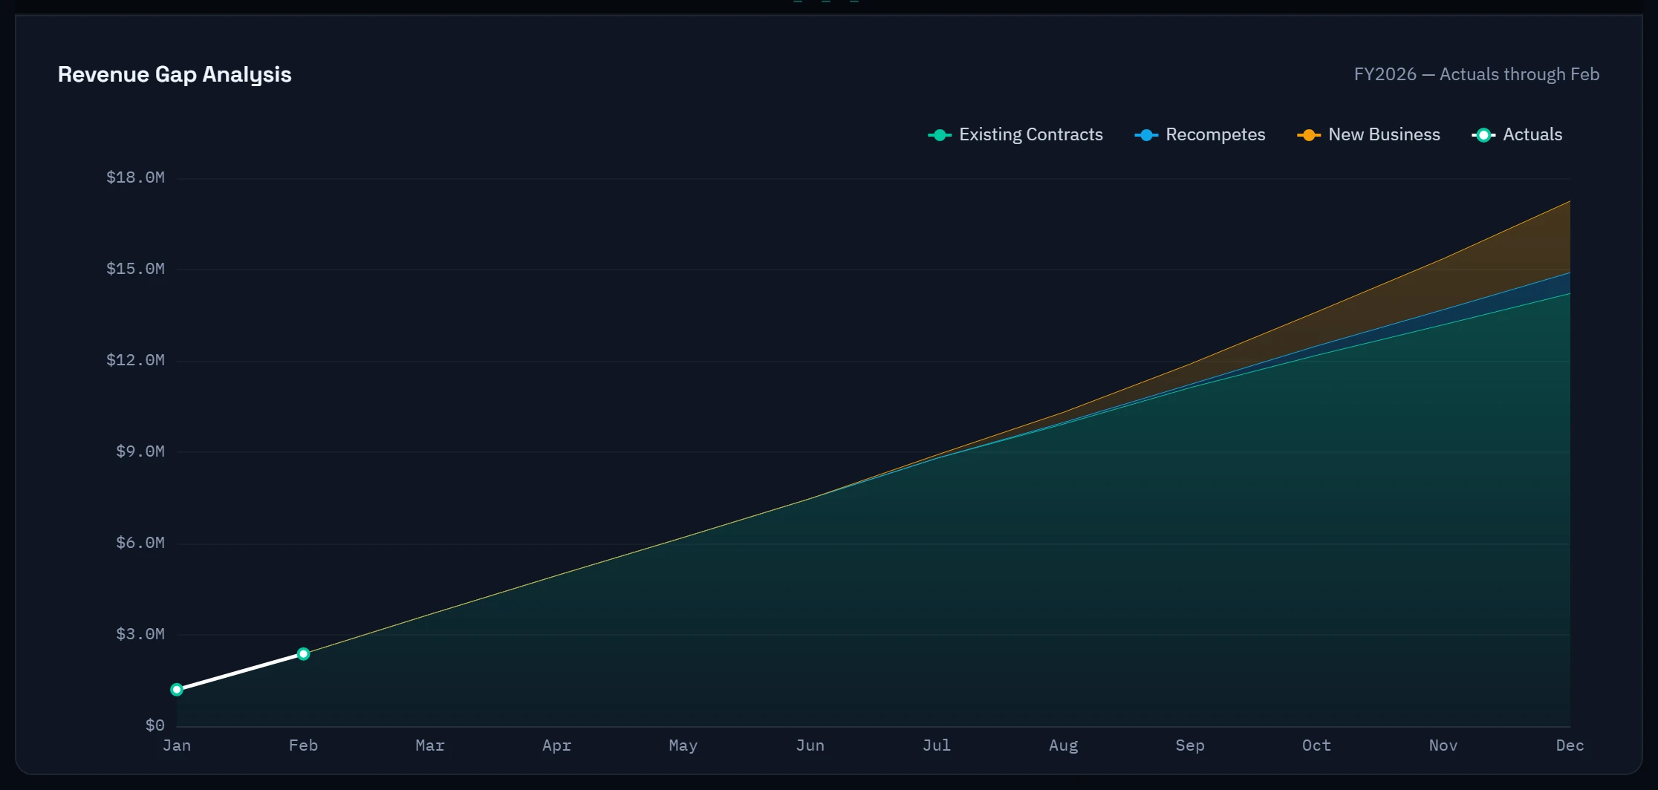Toggle the Existing Contracts legend series
The image size is (1658, 790).
coord(1015,134)
